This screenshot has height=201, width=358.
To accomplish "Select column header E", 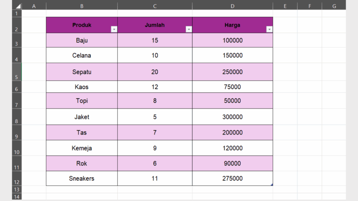I will coord(285,6).
